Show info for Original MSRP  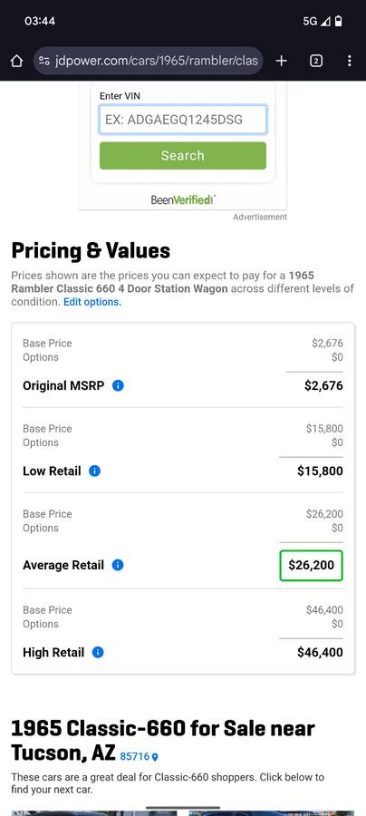pyautogui.click(x=118, y=385)
